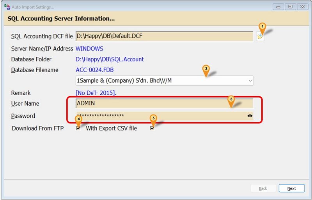Viewport: 312px width, 200px height.
Task: Close the Auto Import Settings window
Action: click(x=302, y=7)
